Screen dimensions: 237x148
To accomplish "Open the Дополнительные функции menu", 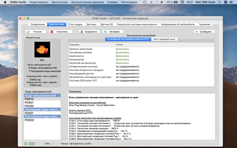I will (87, 2).
